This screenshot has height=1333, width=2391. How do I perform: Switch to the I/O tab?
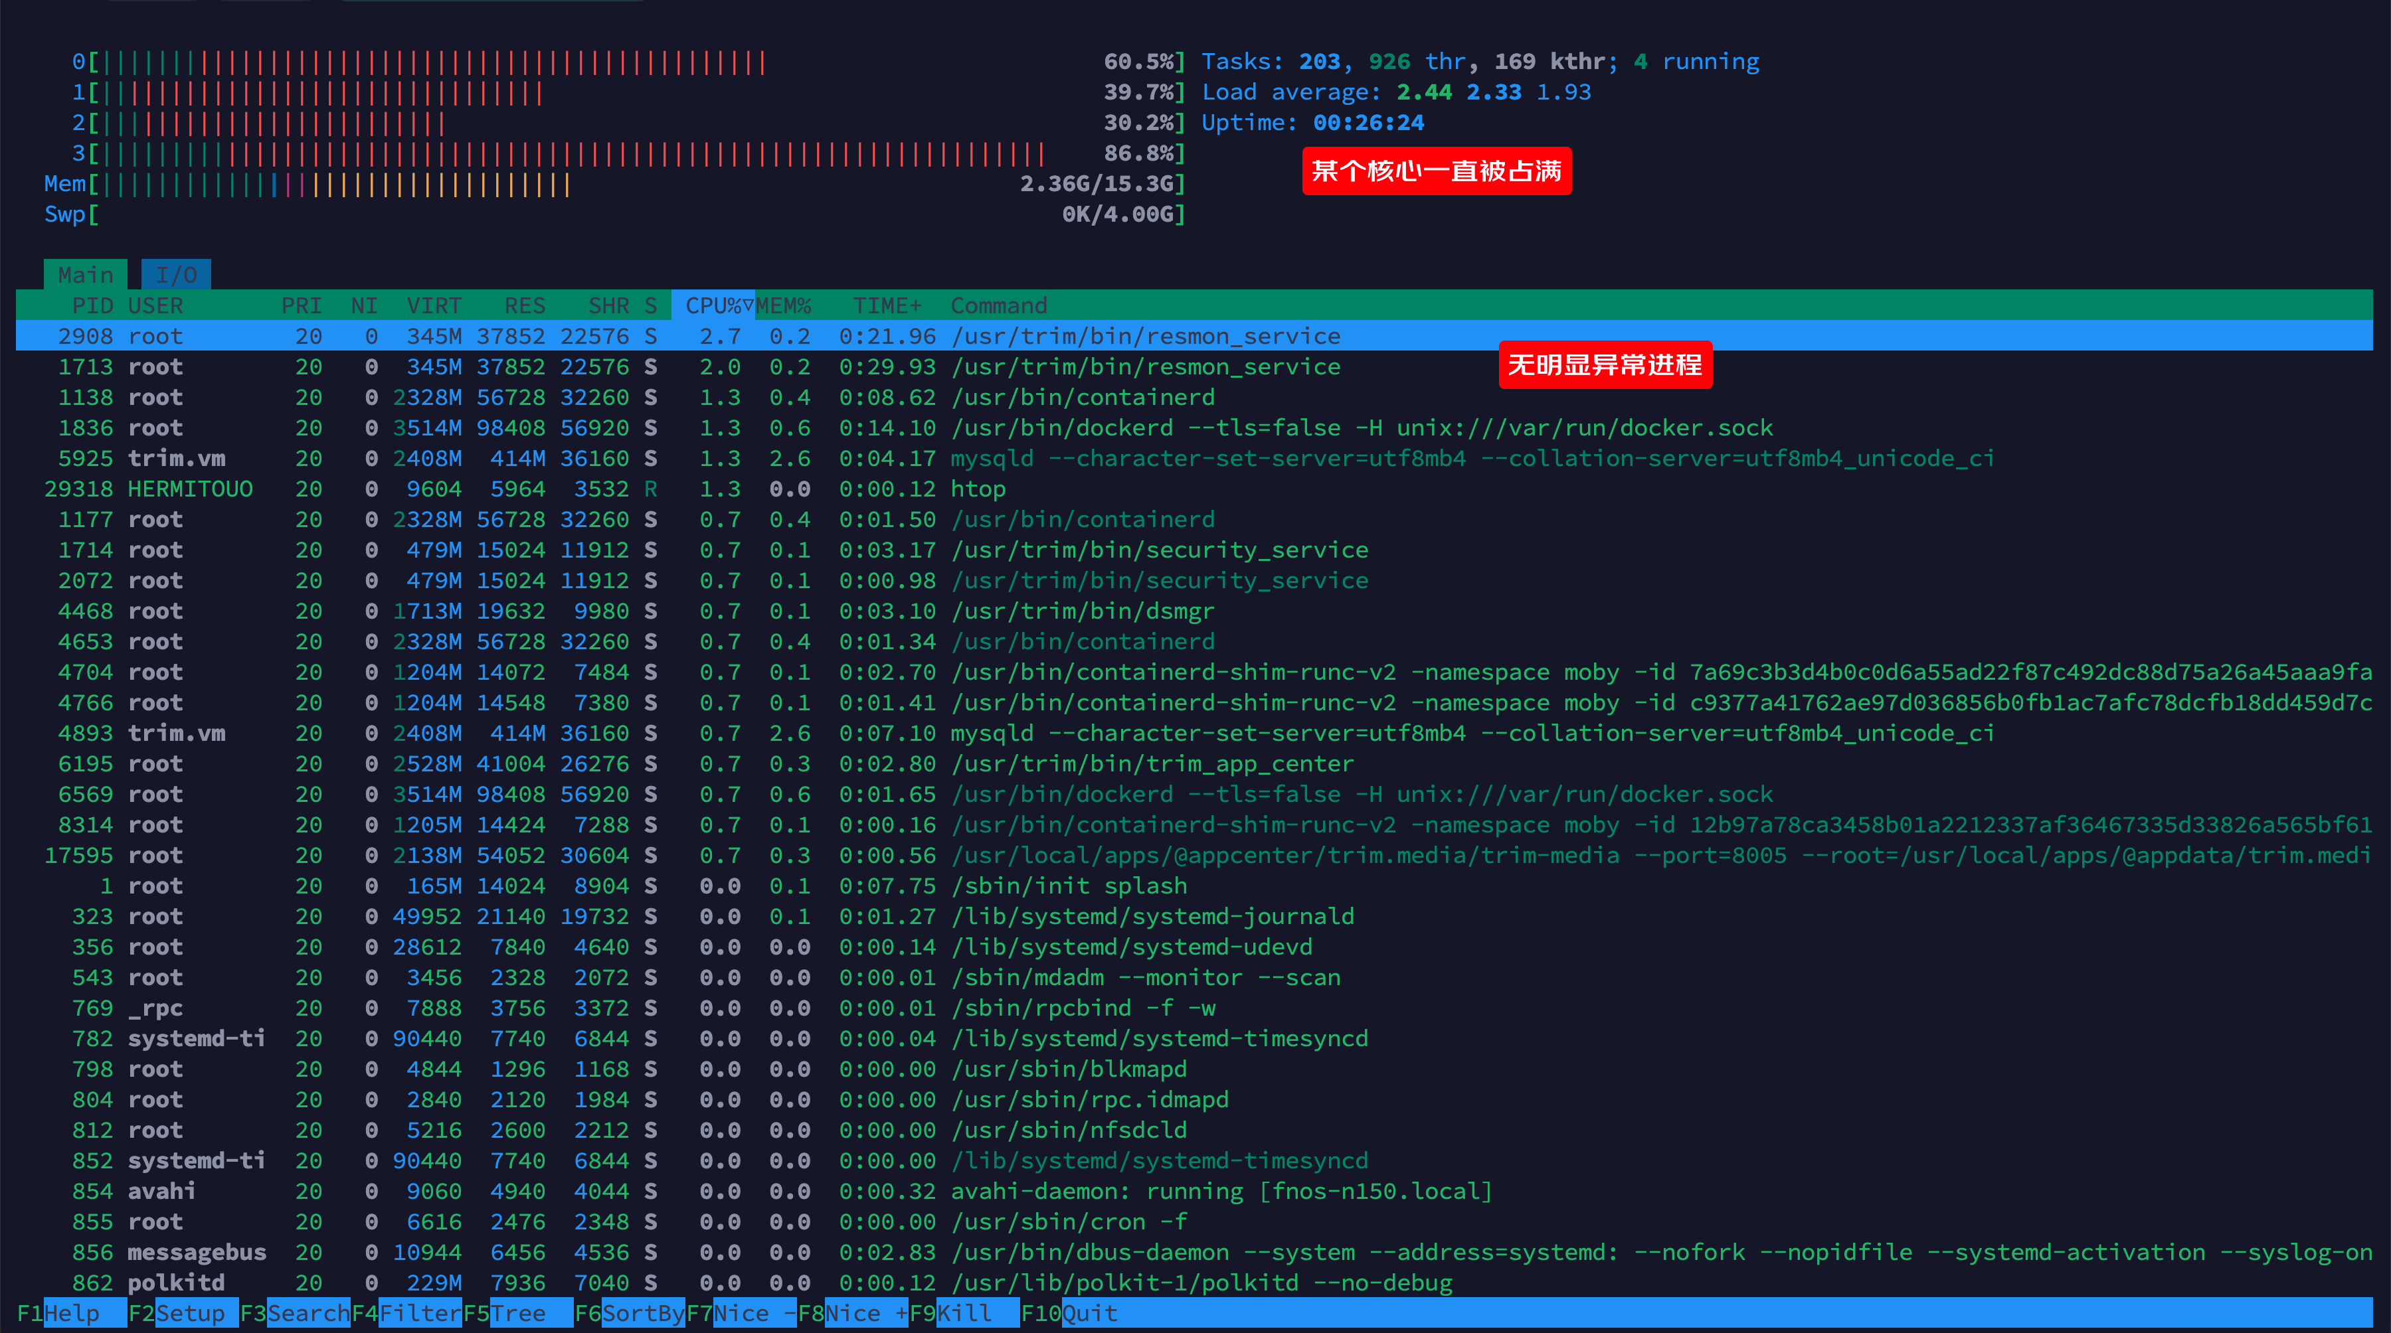point(175,275)
